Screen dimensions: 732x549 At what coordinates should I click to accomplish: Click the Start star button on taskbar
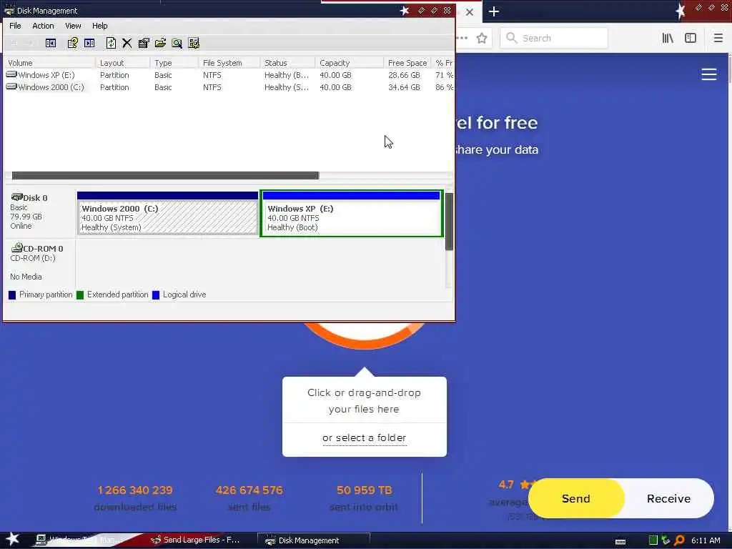[x=13, y=539]
